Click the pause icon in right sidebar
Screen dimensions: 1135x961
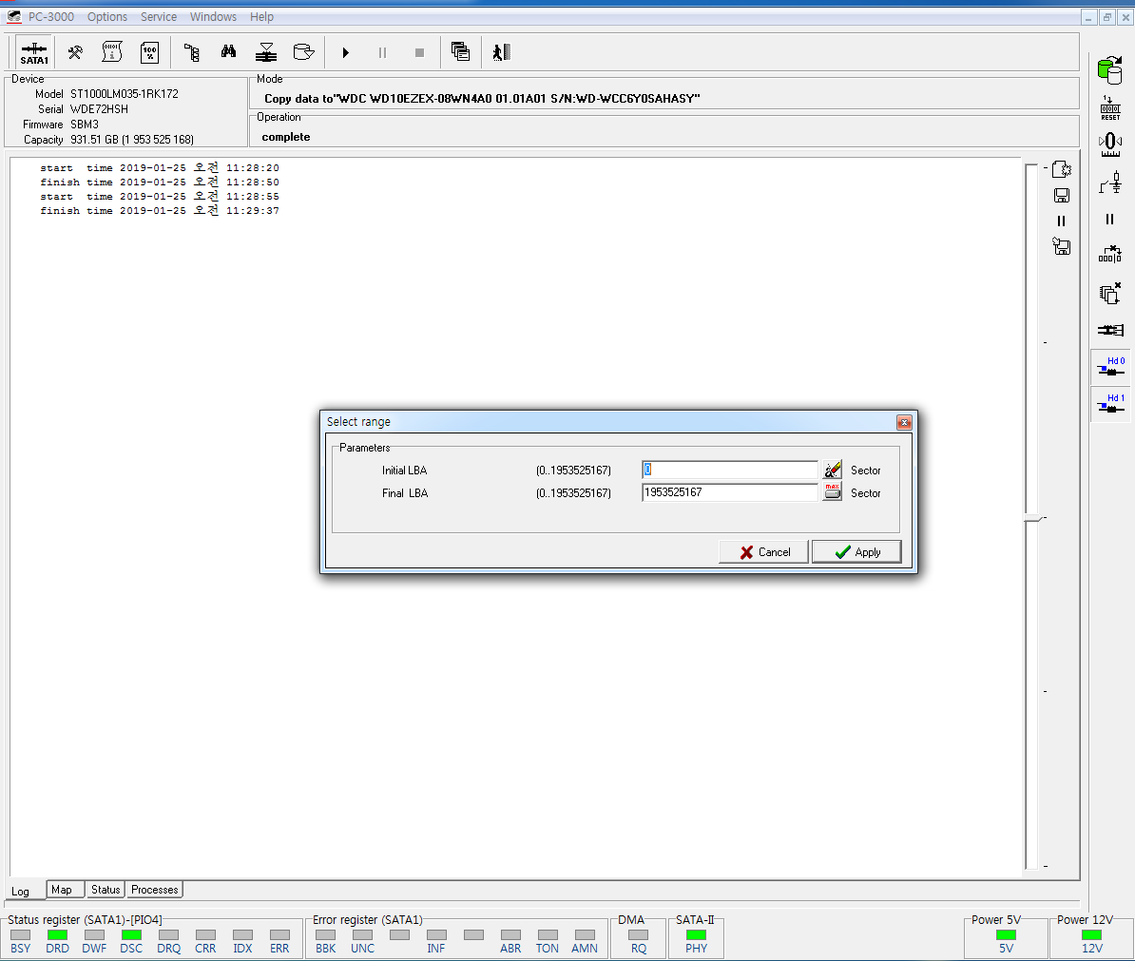click(x=1109, y=220)
